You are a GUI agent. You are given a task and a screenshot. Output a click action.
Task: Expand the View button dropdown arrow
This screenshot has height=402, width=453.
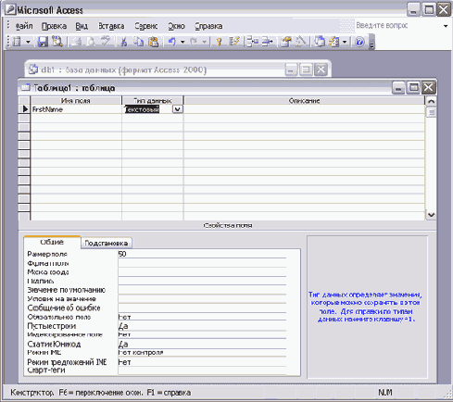[28, 42]
